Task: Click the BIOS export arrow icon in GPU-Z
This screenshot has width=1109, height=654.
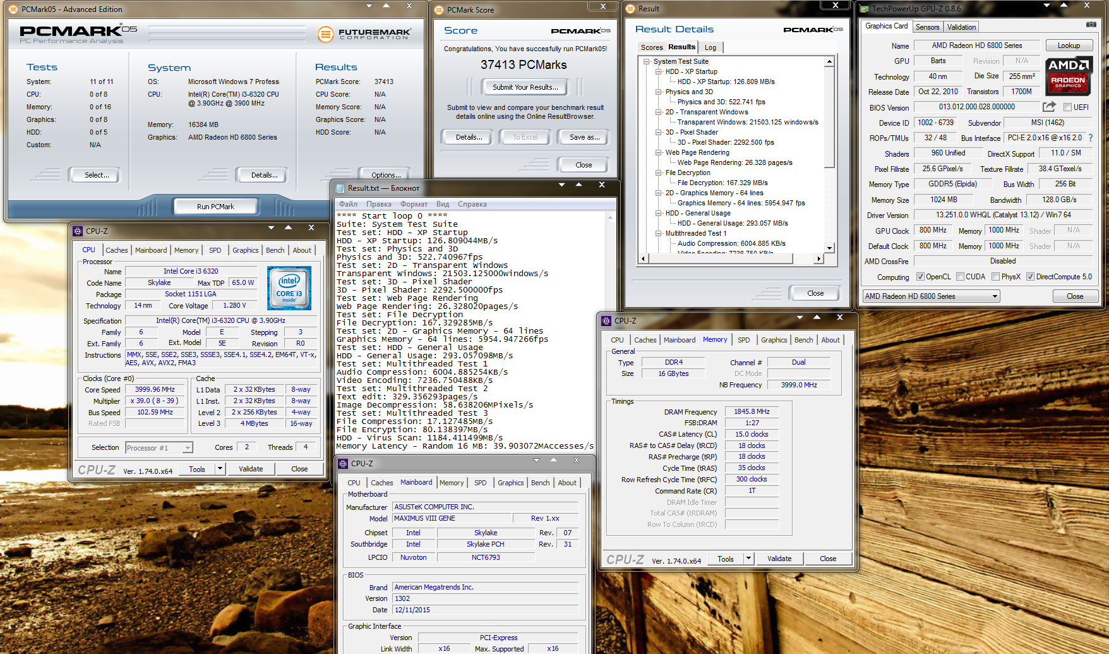Action: pyautogui.click(x=1049, y=107)
